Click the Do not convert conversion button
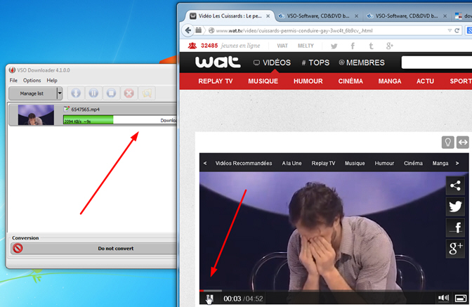Viewport: 472px width, 307px height. click(116, 248)
